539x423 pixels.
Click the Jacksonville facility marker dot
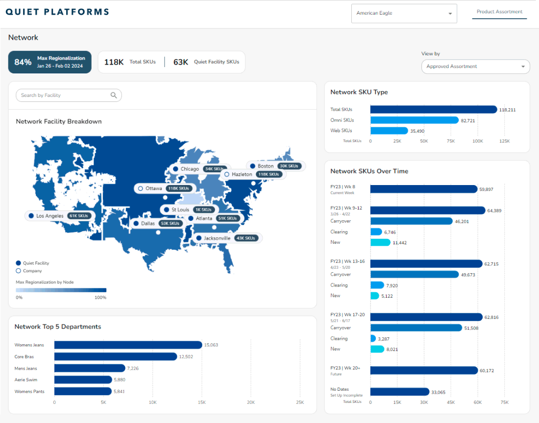[198, 238]
